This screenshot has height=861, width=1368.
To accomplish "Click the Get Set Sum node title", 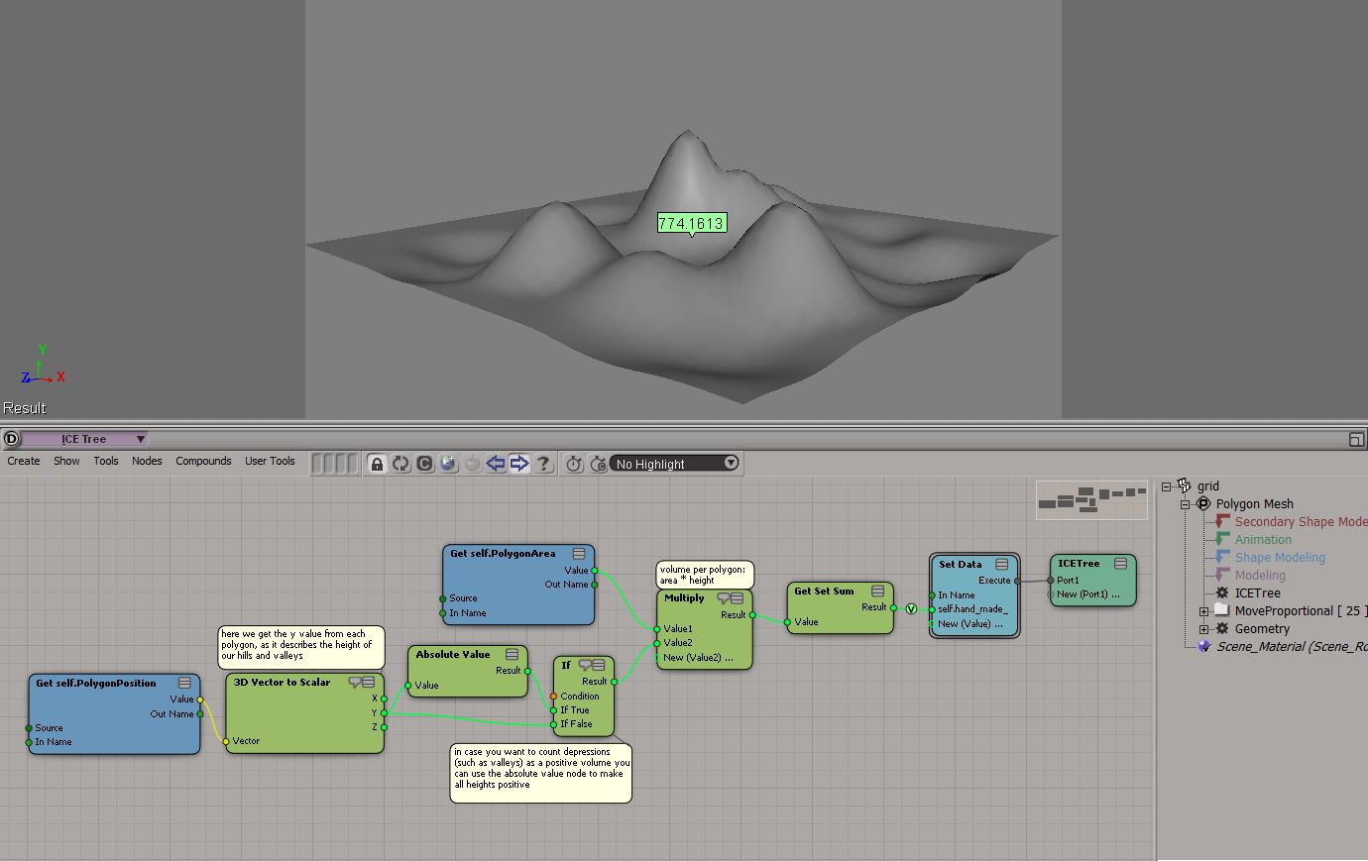I will coord(824,592).
